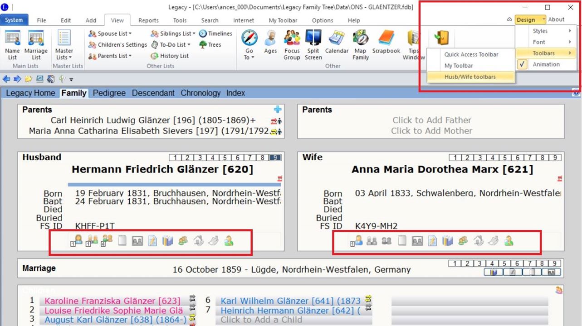Open husband's blank notes page icon
The width and height of the screenshot is (582, 326).
[122, 241]
